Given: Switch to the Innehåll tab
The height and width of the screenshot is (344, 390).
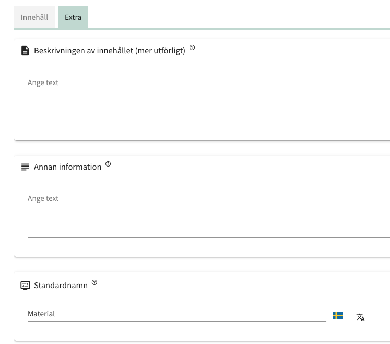Looking at the screenshot, I should pos(34,17).
